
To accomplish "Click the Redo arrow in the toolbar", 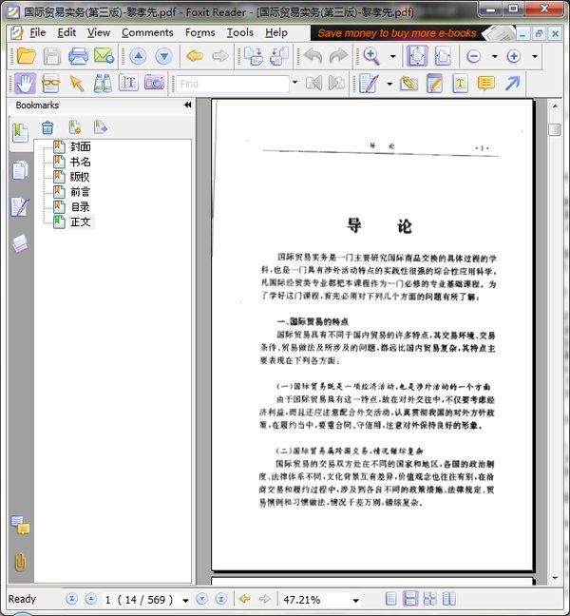I will click(x=338, y=56).
